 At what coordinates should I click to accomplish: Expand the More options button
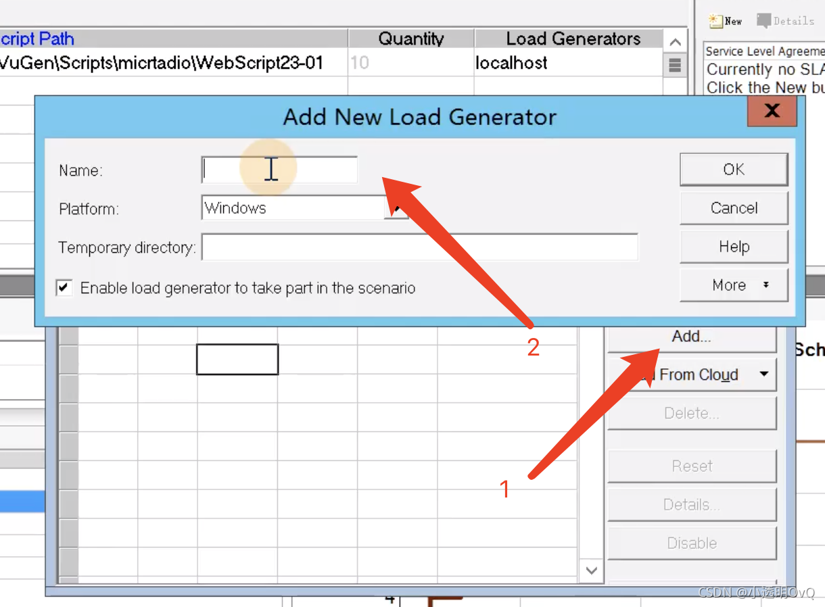(734, 285)
